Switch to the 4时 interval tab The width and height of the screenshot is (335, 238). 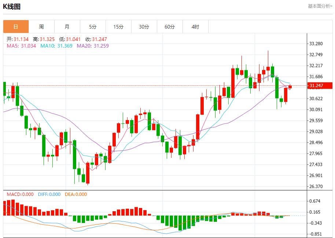(x=195, y=27)
